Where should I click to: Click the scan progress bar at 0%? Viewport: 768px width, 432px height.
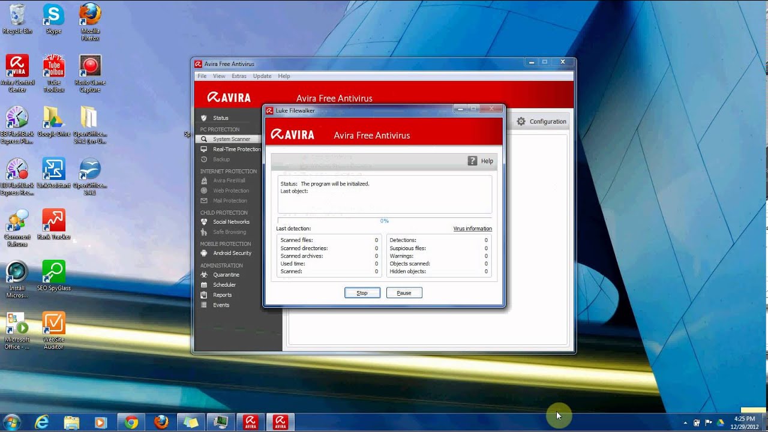click(384, 221)
